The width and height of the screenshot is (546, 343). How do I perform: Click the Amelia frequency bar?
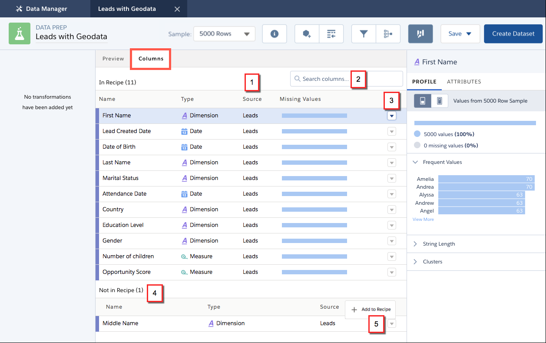(x=486, y=179)
